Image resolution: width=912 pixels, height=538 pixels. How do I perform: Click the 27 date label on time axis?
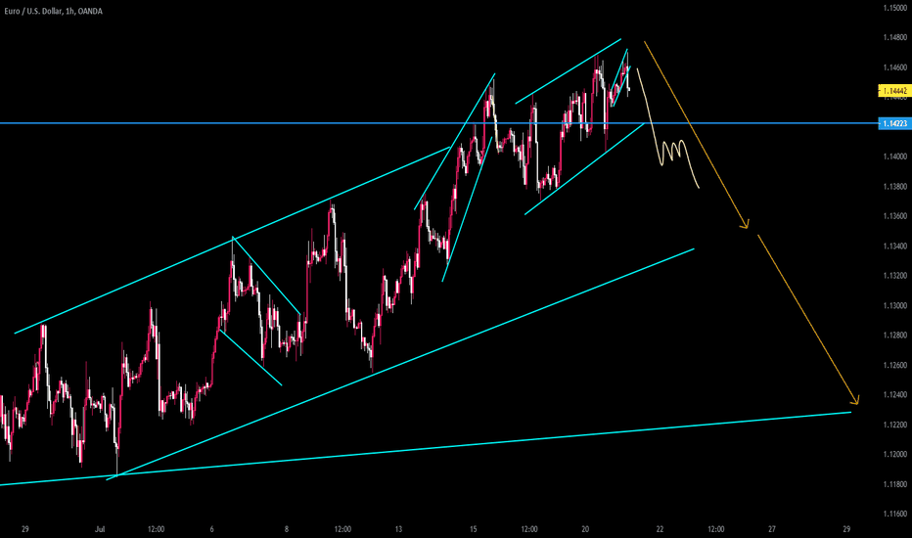coord(772,529)
